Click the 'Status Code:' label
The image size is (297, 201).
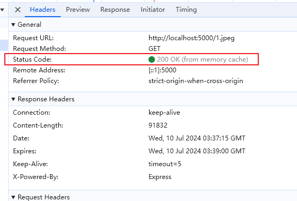coord(32,59)
